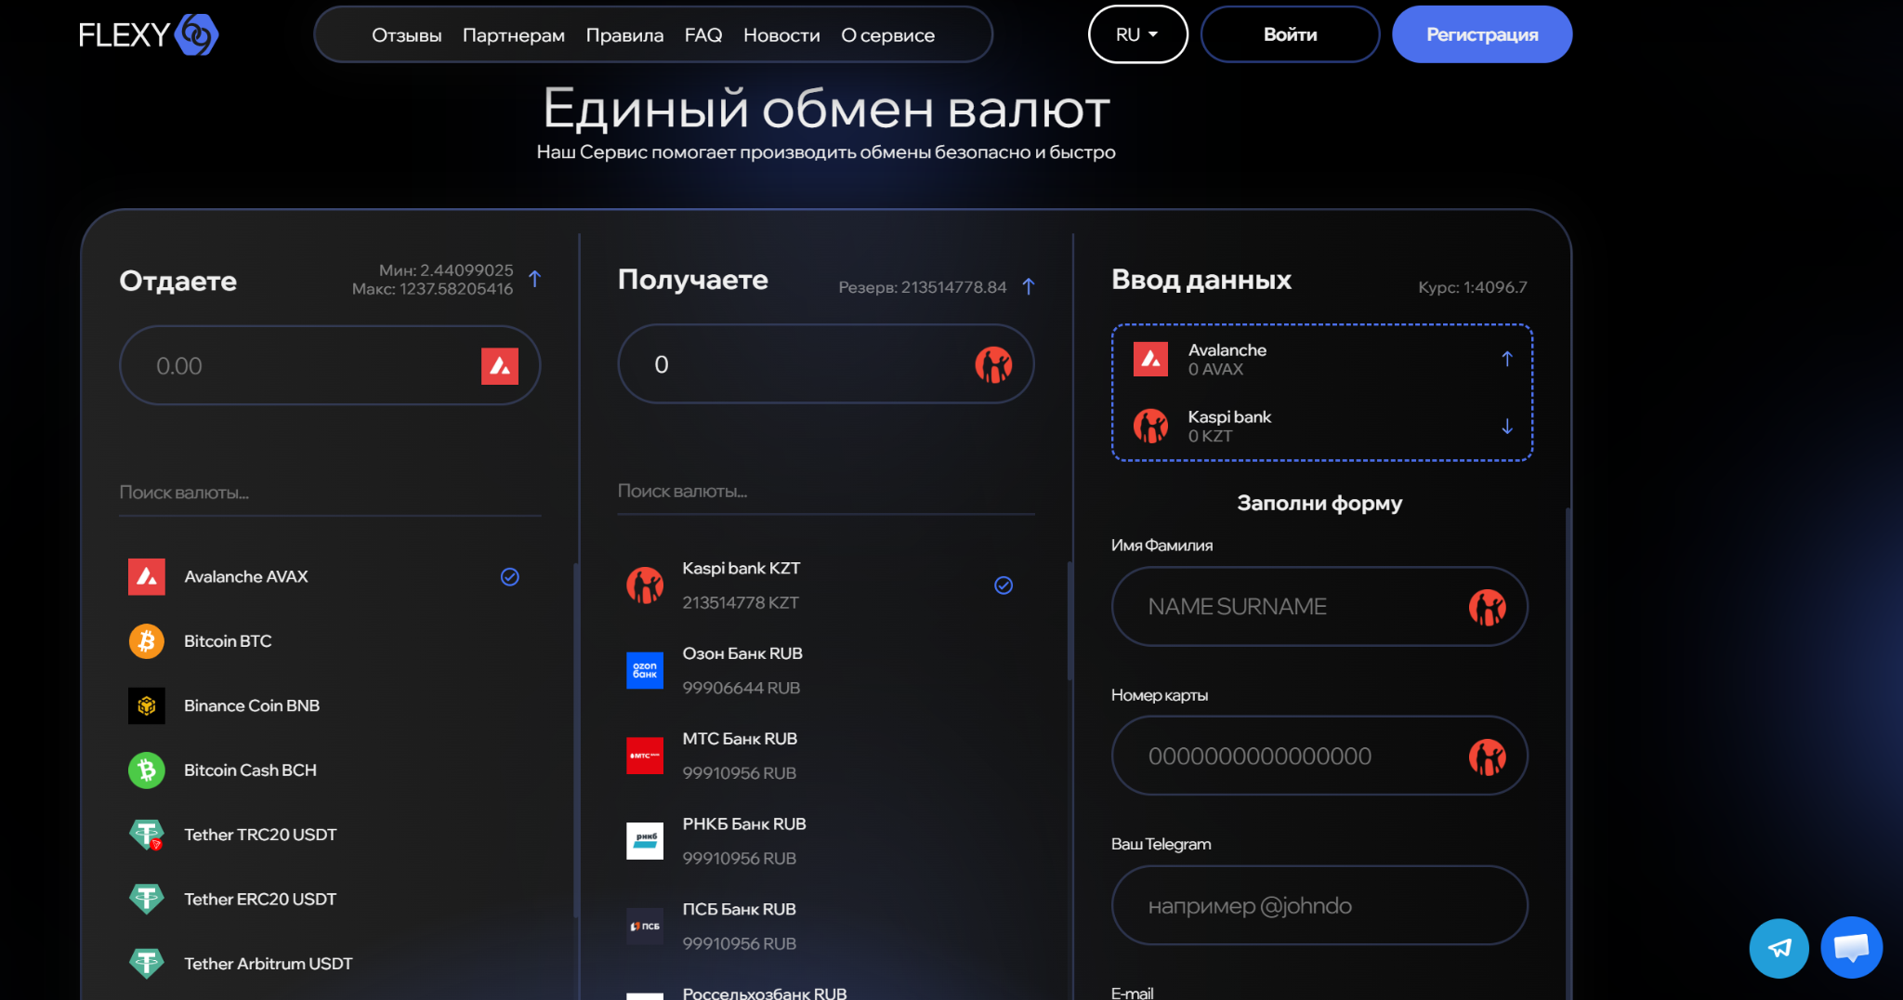Click the МТС Банк logo
Screen dimensions: 1903x1000
click(x=645, y=756)
